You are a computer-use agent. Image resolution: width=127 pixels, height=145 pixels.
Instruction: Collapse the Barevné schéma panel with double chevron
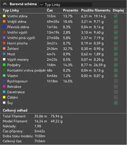pos(5,4)
